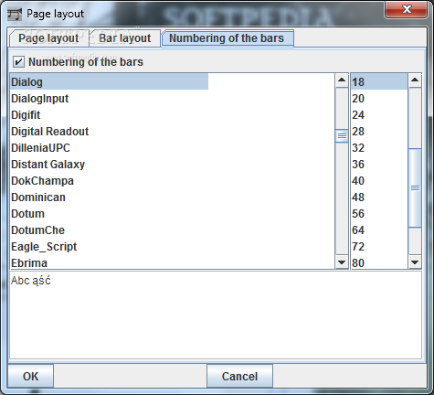This screenshot has height=395, width=434.
Task: Uncheck the Numbering of the bars checkbox
Action: (18, 62)
